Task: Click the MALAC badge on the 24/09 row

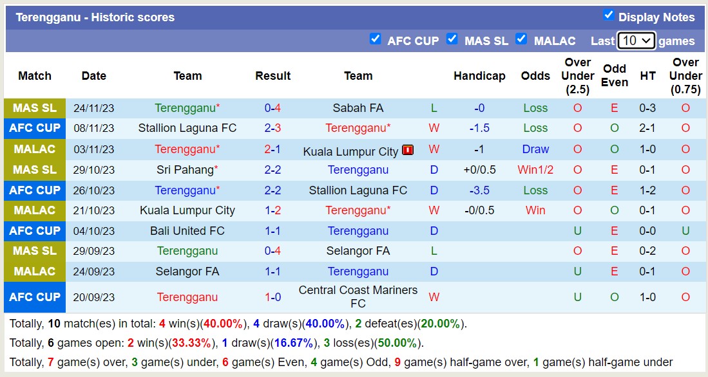Action: click(34, 271)
